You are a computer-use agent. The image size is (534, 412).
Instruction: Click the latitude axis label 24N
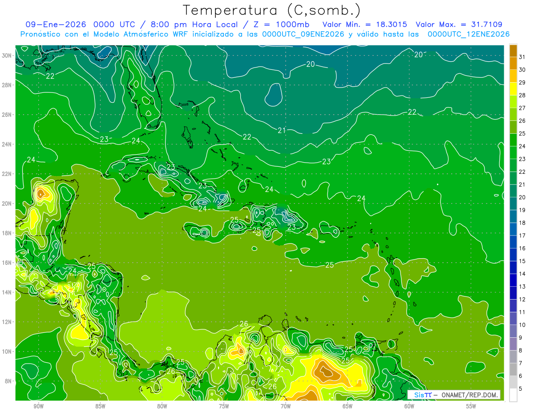click(7, 144)
